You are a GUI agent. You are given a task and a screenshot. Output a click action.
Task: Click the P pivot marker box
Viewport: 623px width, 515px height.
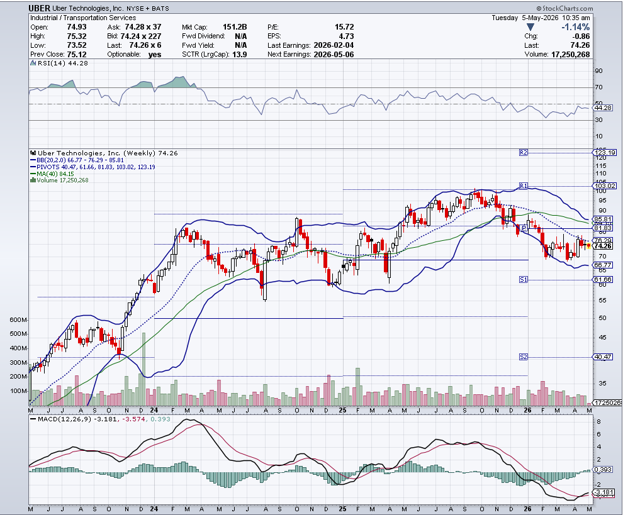coord(524,228)
